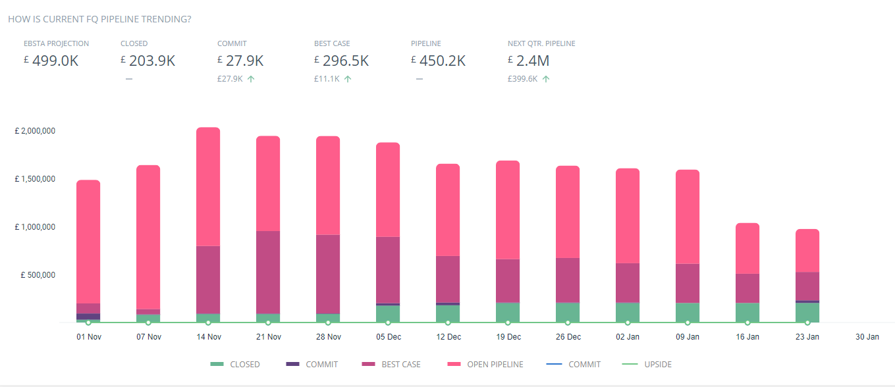
Task: Toggle the blue line Commit legend entry
Action: tap(574, 365)
